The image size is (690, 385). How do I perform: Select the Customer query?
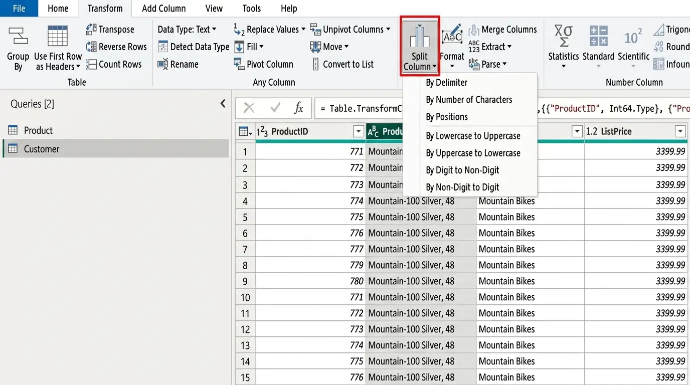click(x=115, y=149)
